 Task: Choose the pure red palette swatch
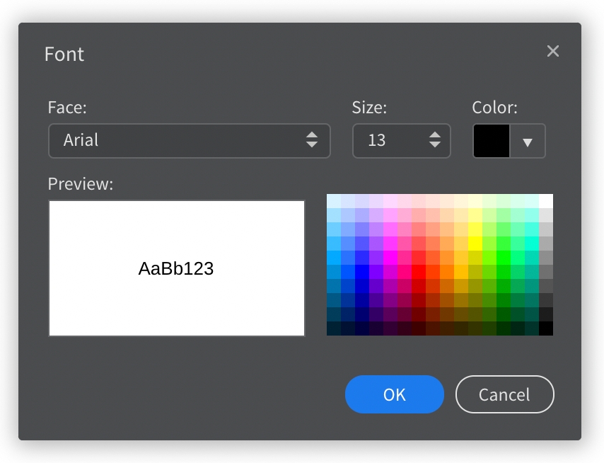[419, 272]
